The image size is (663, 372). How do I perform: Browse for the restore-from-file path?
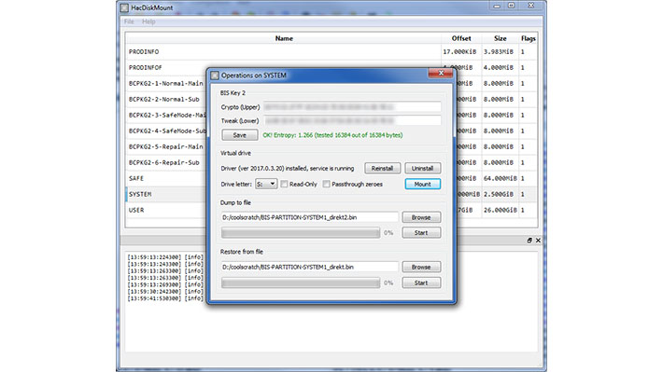click(421, 267)
